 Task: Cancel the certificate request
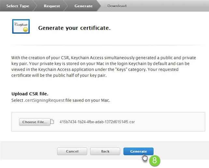pos(72,151)
